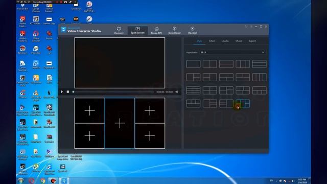The width and height of the screenshot is (327, 184).
Task: Stop the preview playback
Action: pos(68,92)
